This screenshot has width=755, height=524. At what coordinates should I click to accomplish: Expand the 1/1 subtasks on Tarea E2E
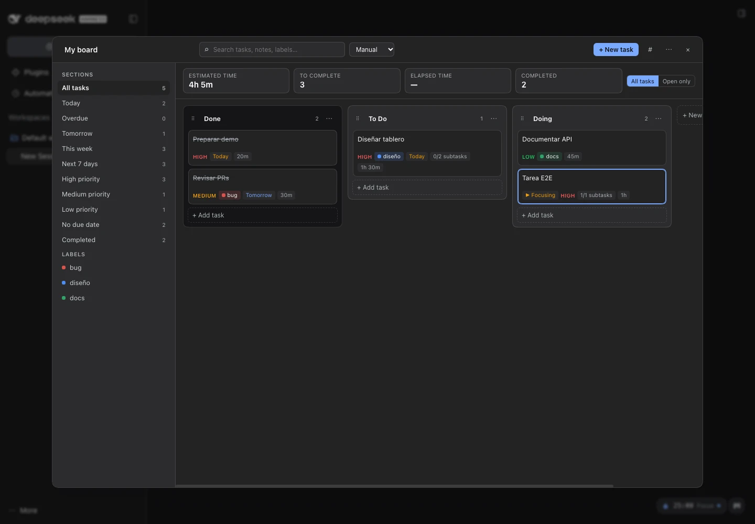click(596, 195)
